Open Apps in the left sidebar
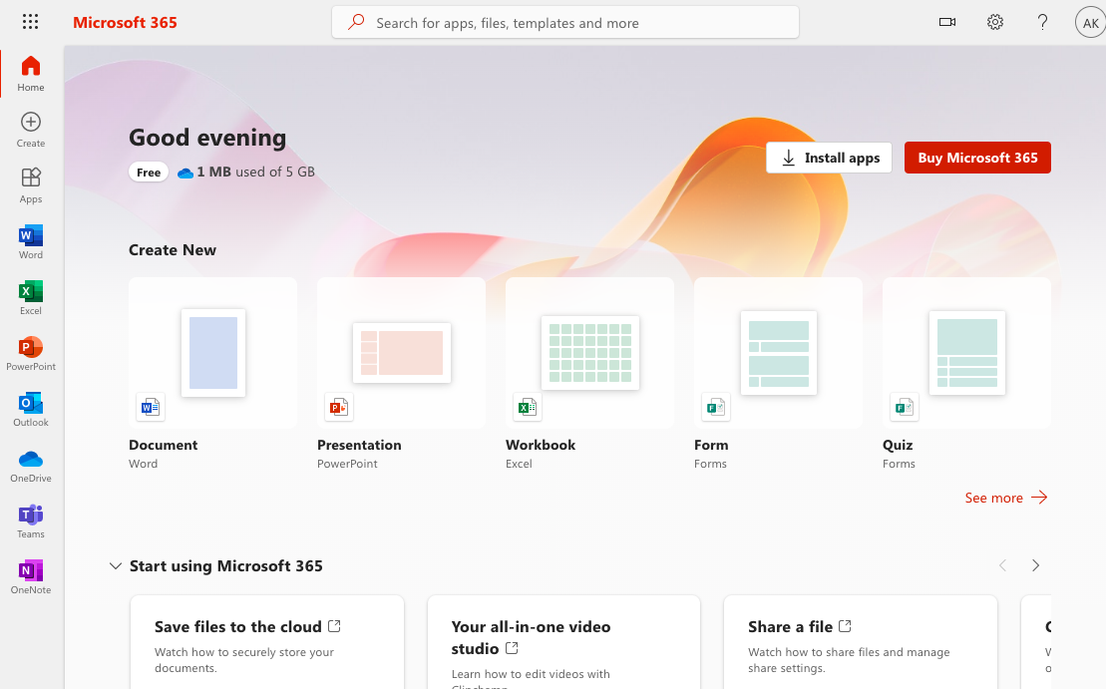This screenshot has height=689, width=1106. click(31, 185)
